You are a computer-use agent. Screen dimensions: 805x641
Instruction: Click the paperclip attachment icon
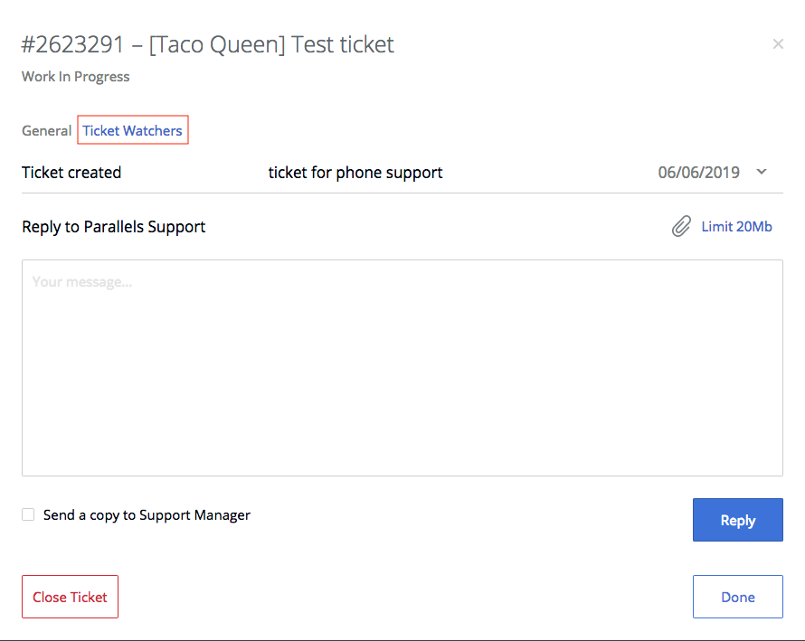(x=681, y=227)
